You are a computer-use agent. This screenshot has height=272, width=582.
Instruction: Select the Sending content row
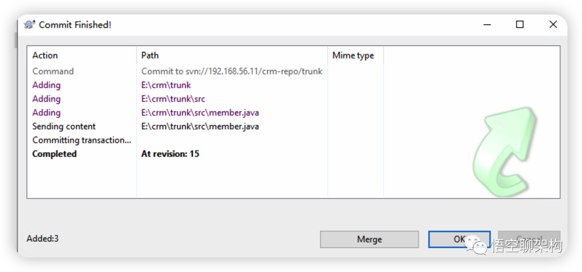point(64,127)
